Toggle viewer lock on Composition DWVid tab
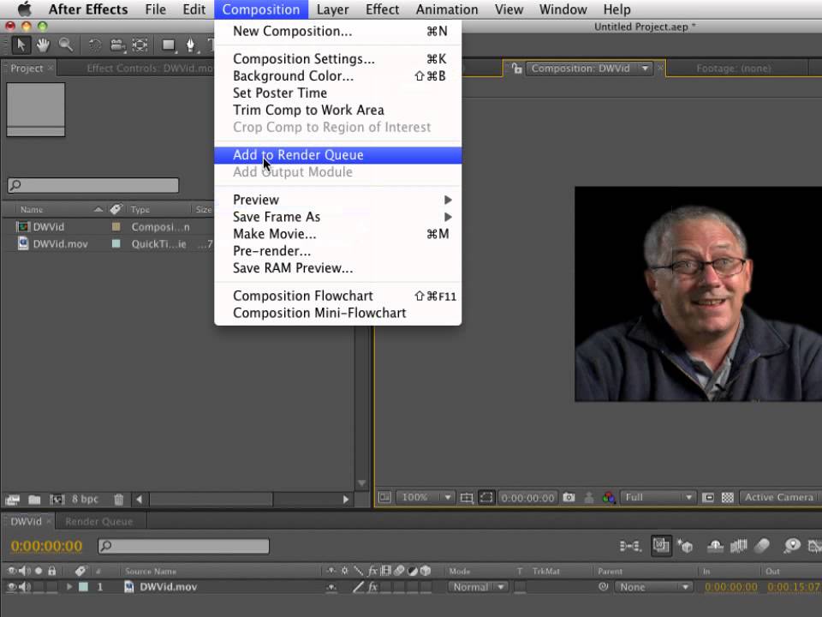 coord(517,69)
